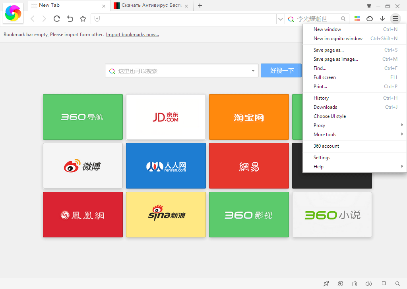
Task: Open 360 account menu item
Action: point(355,146)
